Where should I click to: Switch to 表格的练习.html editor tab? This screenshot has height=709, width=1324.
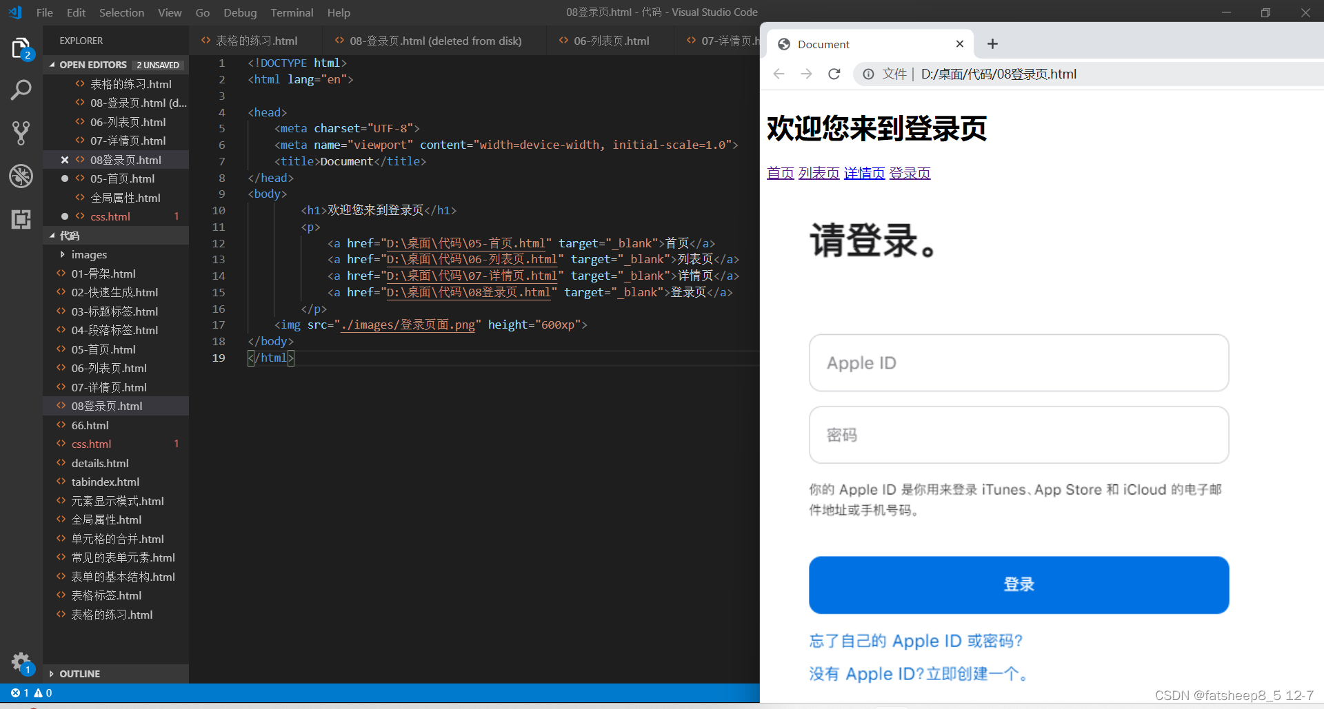coord(256,41)
